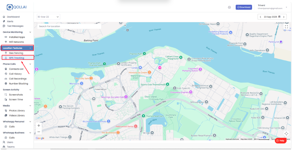Screen dimensions: 292x150
Task: Open Contacts List
Action: [16, 69]
